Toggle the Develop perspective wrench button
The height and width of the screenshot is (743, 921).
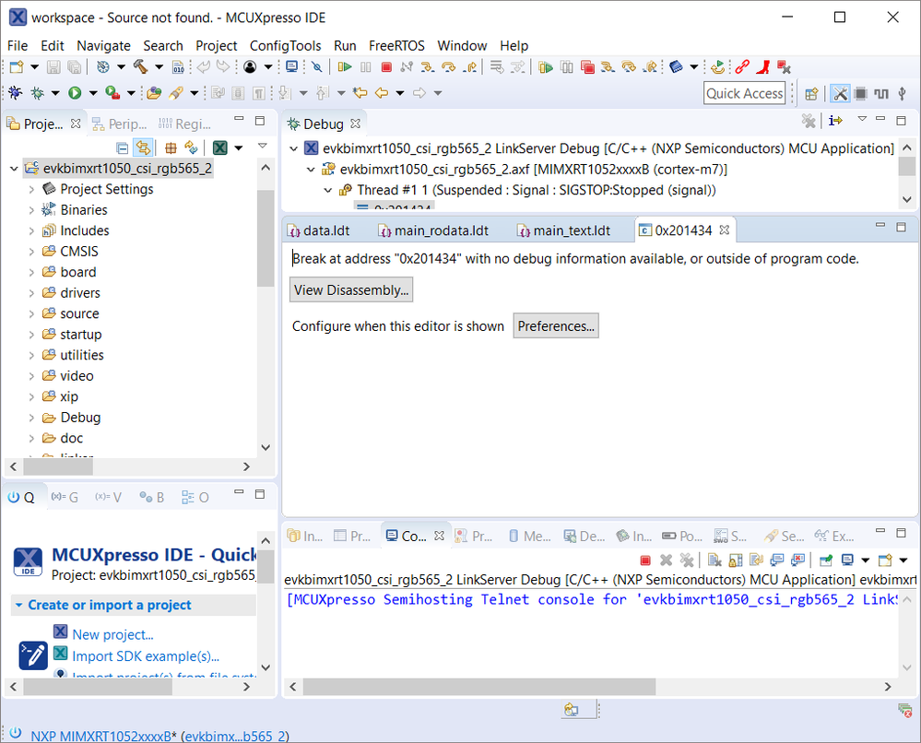pyautogui.click(x=840, y=93)
